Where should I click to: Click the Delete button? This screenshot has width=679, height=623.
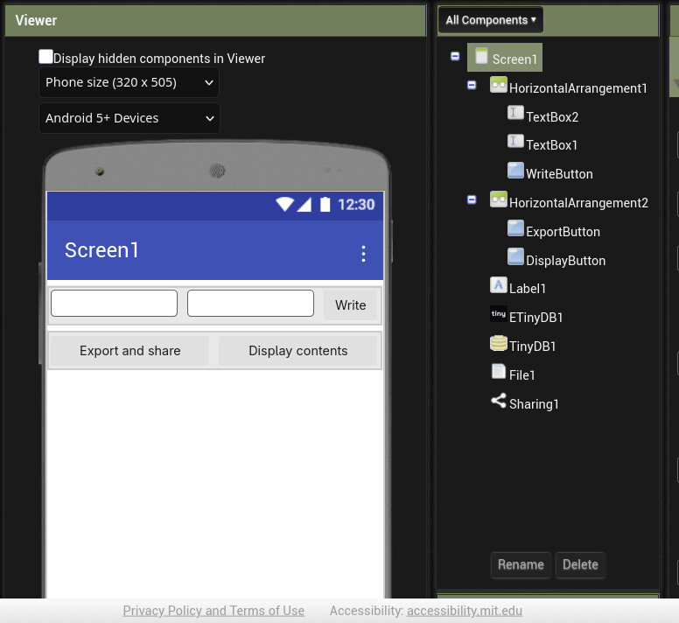[x=580, y=565]
